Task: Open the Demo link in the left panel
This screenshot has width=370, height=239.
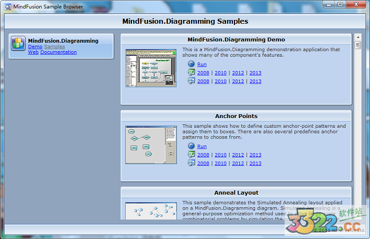Action: (x=35, y=47)
